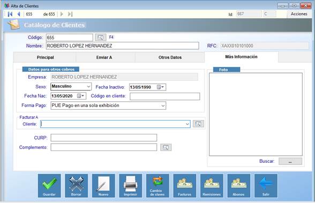Click the Buscar photo browse button
The height and width of the screenshot is (203, 315).
290,161
